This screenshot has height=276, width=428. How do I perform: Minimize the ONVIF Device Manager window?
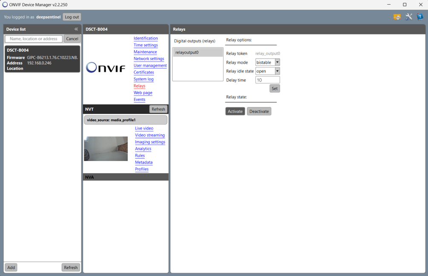click(x=389, y=5)
